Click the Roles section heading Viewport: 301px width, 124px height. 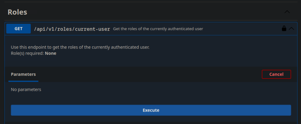17,12
